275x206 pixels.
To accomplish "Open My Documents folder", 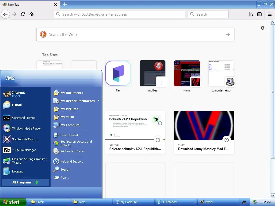I will pyautogui.click(x=77, y=93).
